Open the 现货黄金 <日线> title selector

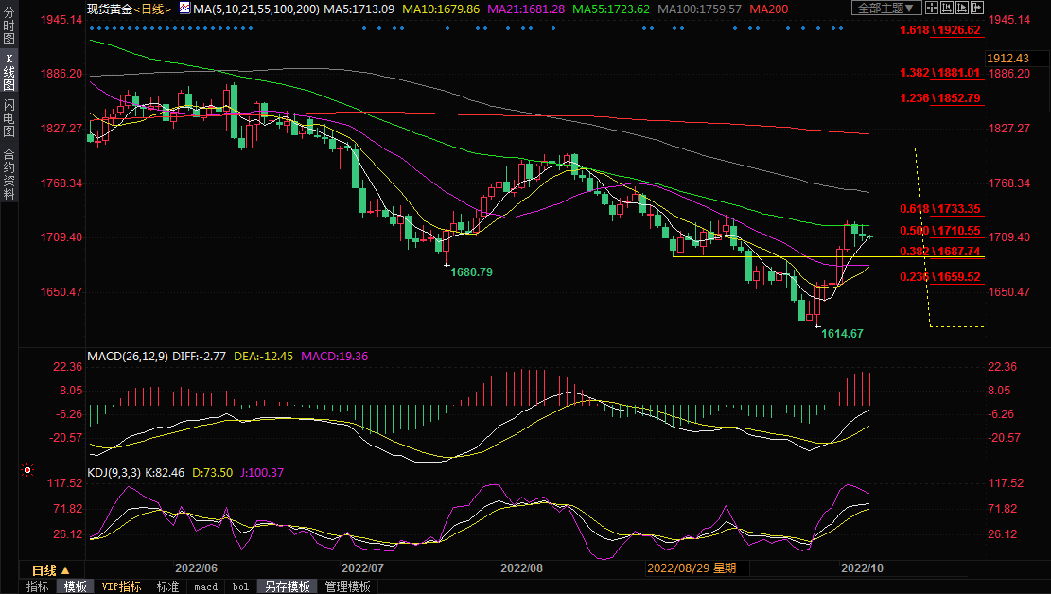(x=129, y=9)
